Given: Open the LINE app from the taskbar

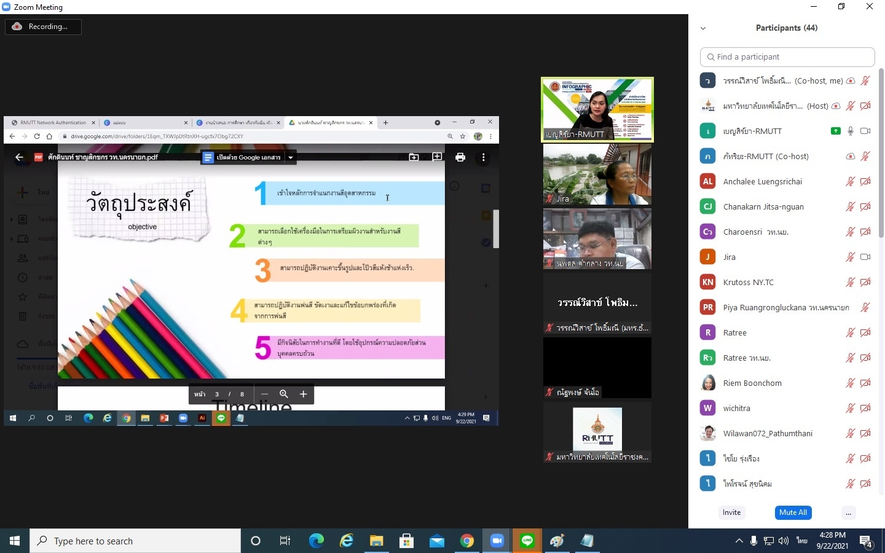Looking at the screenshot, I should coord(527,541).
